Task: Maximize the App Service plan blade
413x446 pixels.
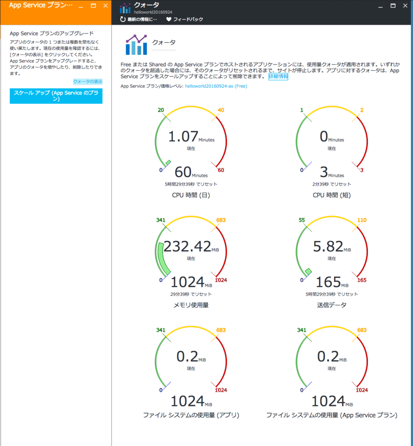Action: 93,6
